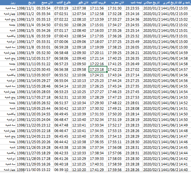
Task: Select the اذان مغرب header cell
Action: (x=116, y=2)
